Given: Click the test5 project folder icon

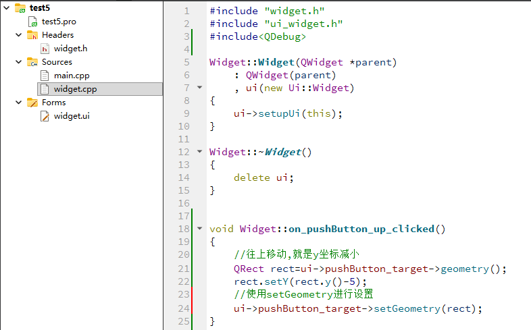Looking at the screenshot, I should (x=20, y=8).
